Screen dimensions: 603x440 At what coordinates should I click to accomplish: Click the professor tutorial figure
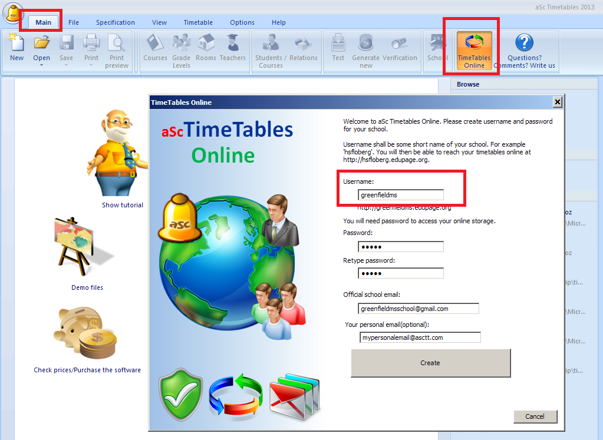click(117, 152)
